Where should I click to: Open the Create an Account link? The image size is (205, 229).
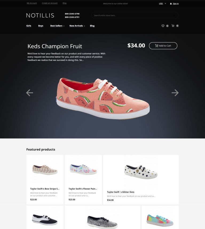[x=50, y=3]
